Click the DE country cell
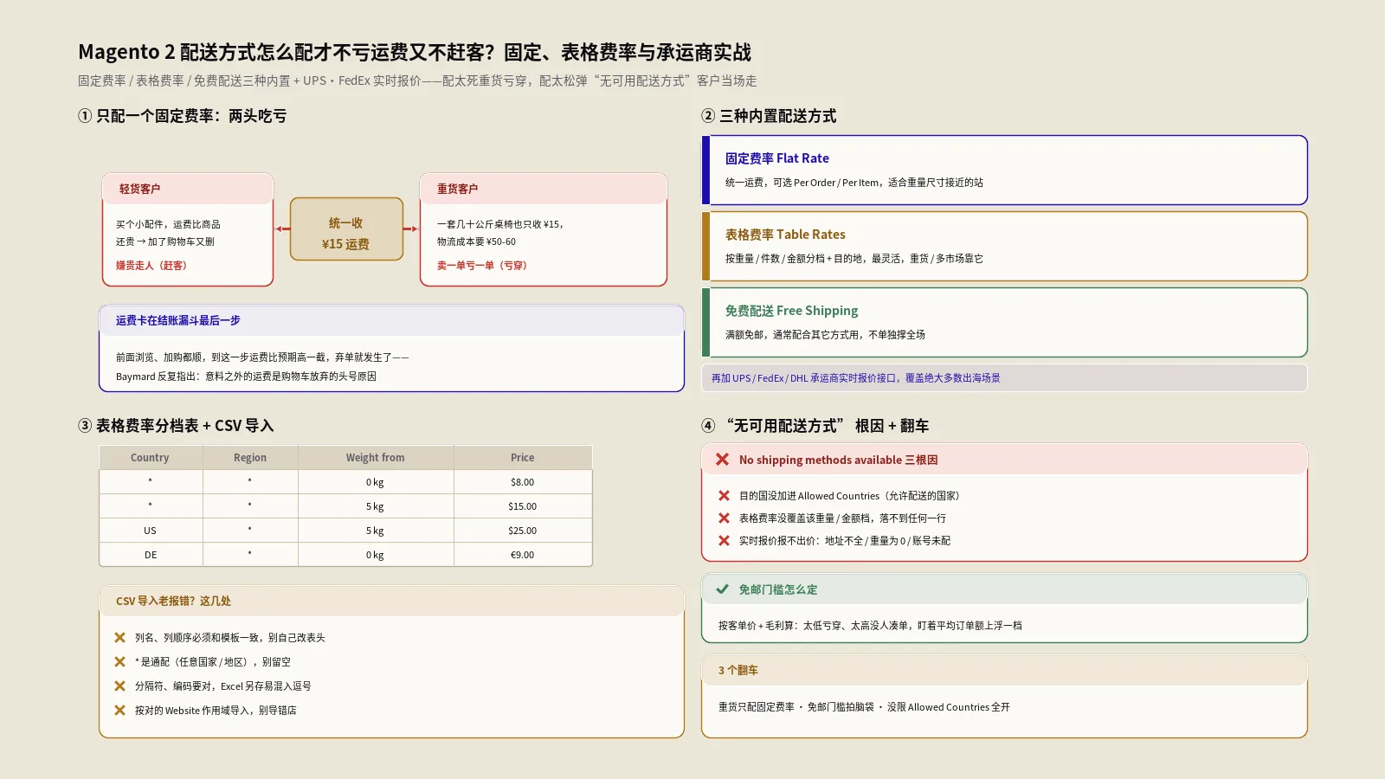Image resolution: width=1385 pixels, height=779 pixels. [x=150, y=555]
